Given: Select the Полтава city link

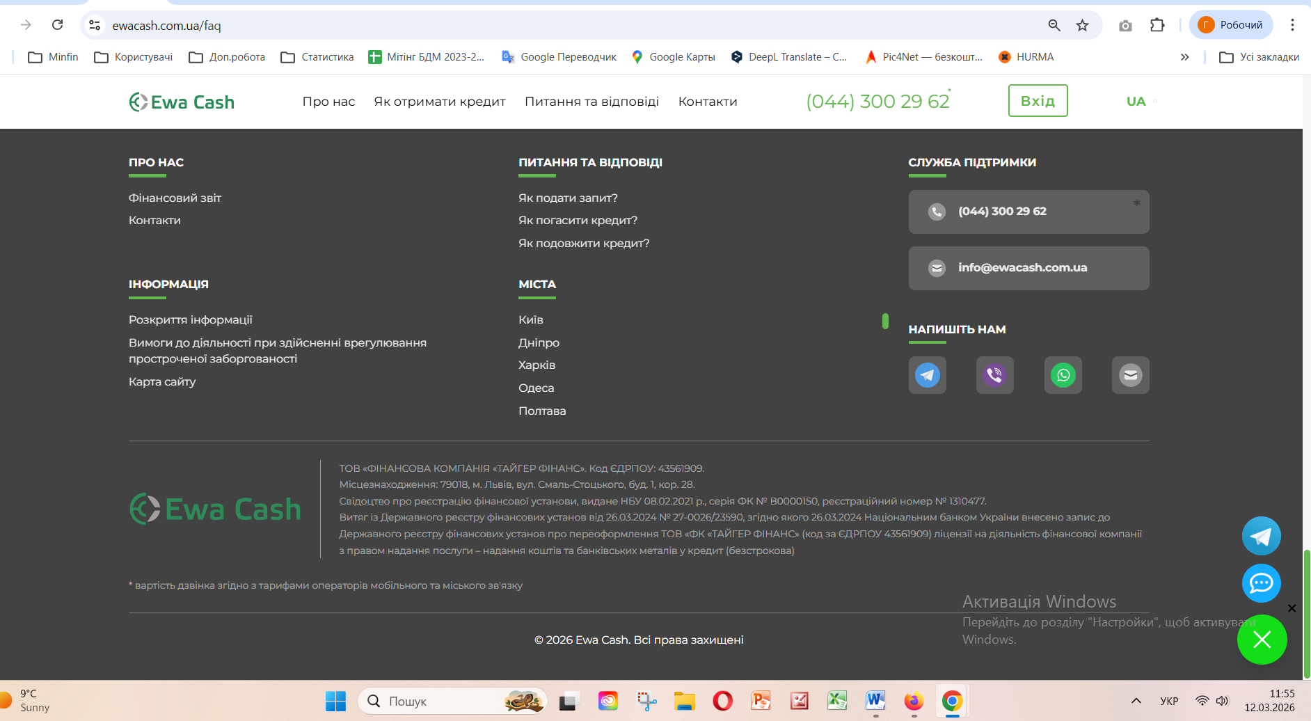Looking at the screenshot, I should click(x=542, y=411).
